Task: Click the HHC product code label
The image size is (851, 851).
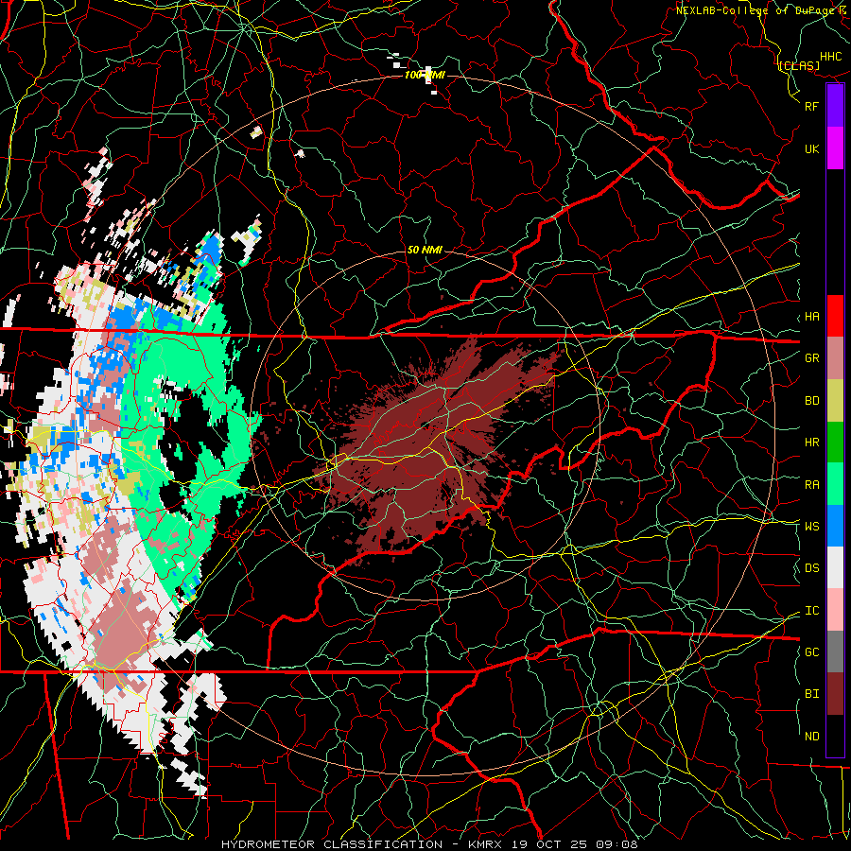Action: (x=831, y=57)
